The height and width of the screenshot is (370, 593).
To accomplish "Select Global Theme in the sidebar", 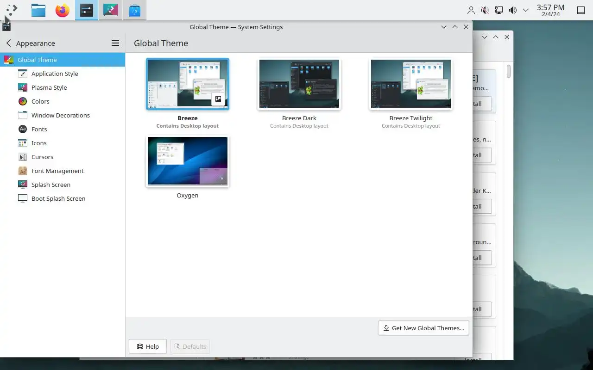I will tap(63, 60).
